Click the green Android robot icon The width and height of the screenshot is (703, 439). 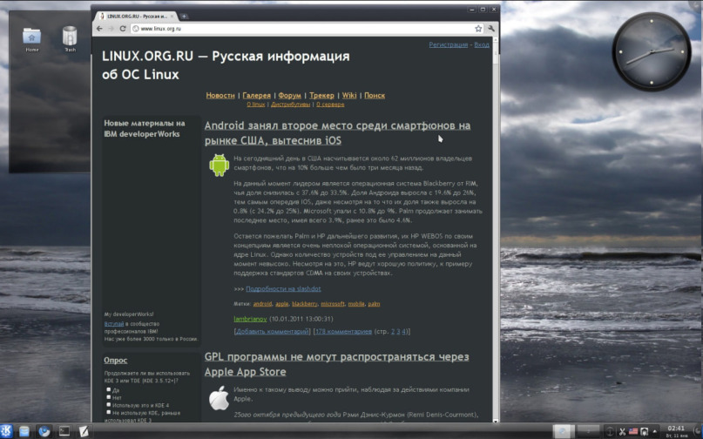coord(218,164)
